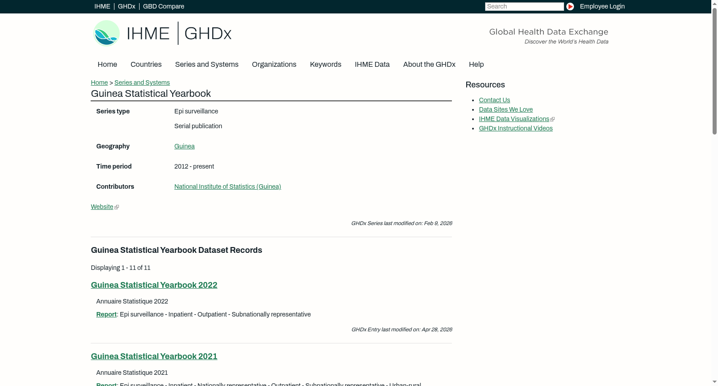Click the '2012 - present' time period text

194,166
